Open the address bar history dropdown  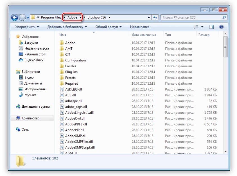coord(149,18)
